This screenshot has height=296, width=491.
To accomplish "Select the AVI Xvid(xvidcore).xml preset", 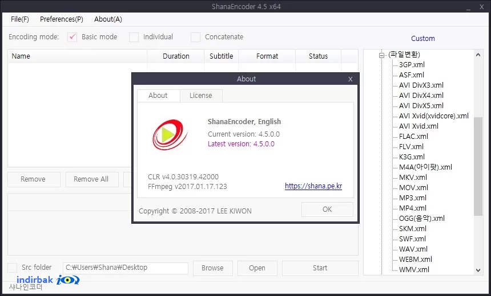I will (434, 116).
